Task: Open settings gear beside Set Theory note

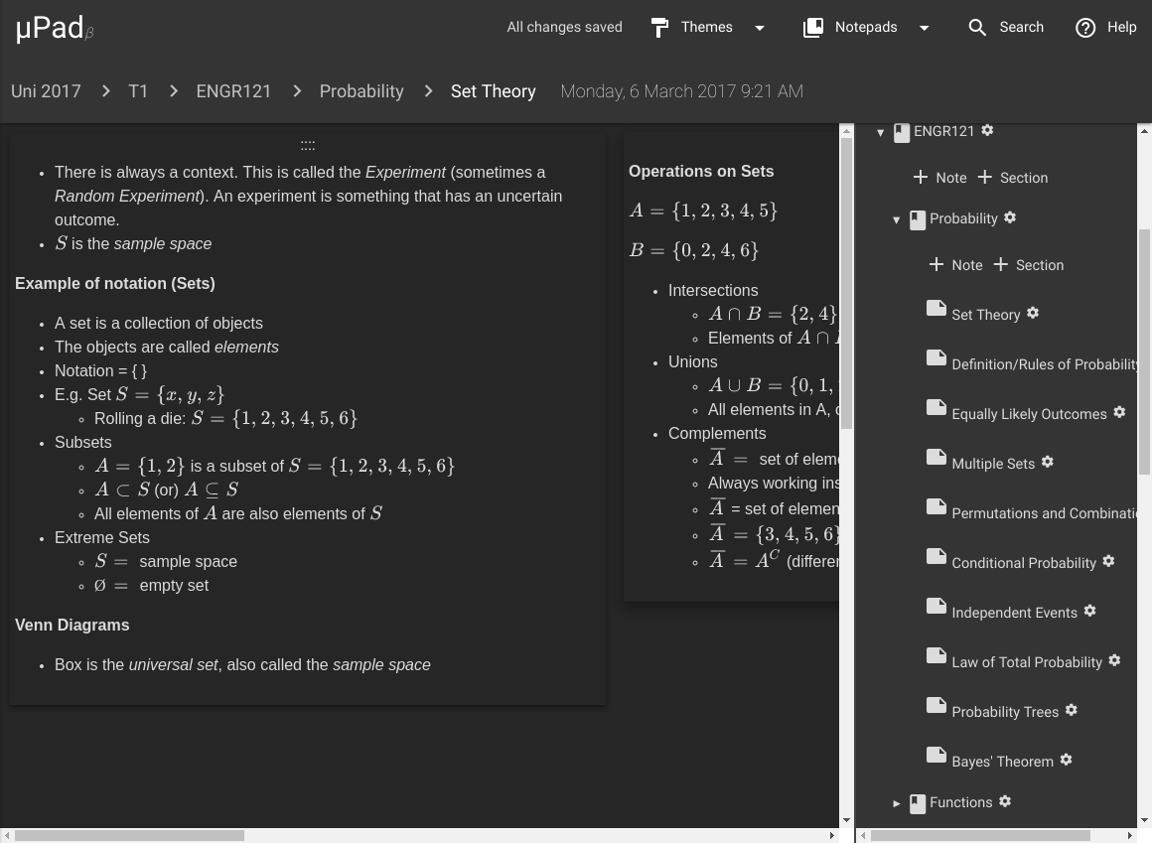Action: 1033,313
